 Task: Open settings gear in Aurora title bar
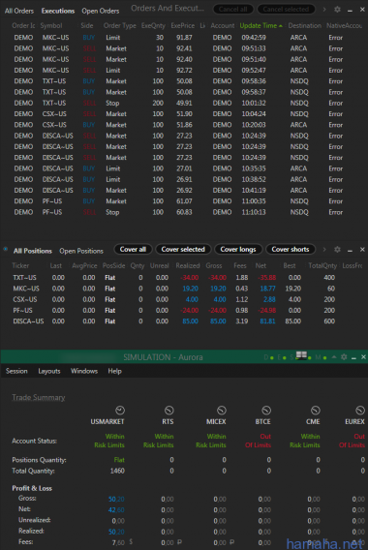344,357
